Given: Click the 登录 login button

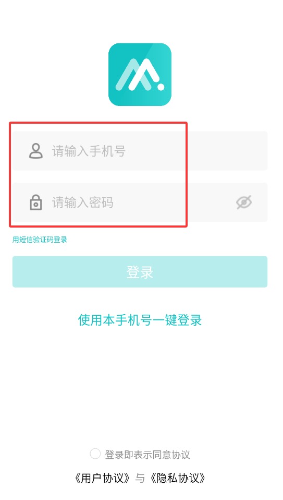Looking at the screenshot, I should point(140,272).
